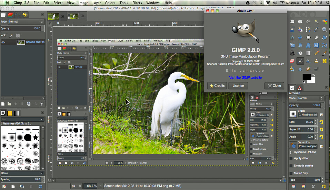Toggle lock alpha channel checkerboard icon

pyautogui.click(x=18, y=36)
